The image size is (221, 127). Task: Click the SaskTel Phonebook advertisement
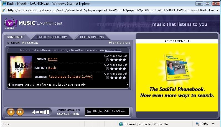[177, 77]
